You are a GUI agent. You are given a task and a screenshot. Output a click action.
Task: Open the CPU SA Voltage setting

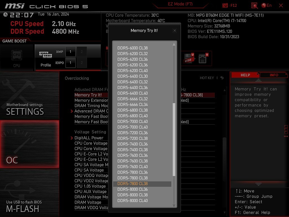pos(144,170)
